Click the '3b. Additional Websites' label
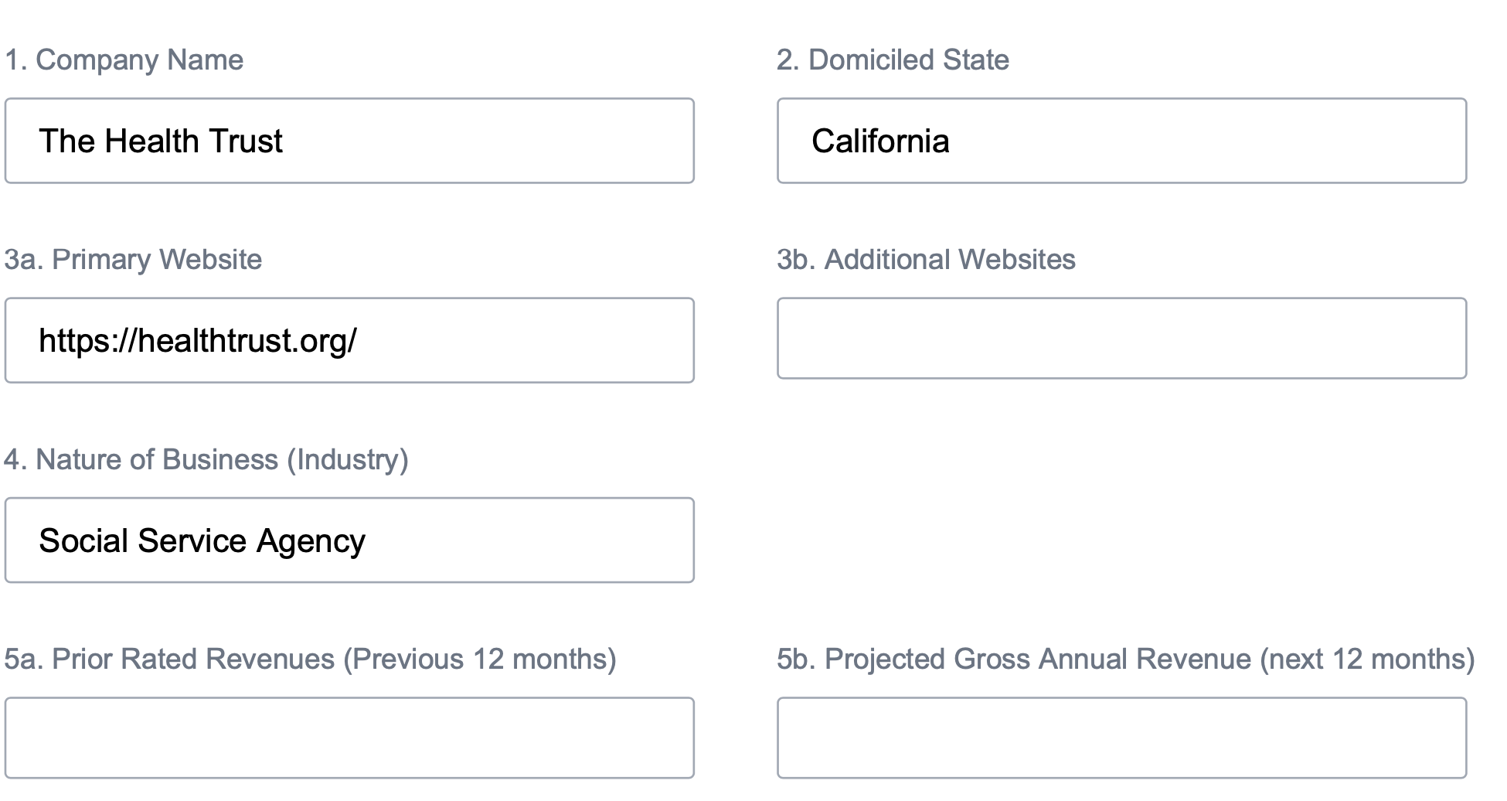Screen dimensions: 1507x801 click(x=926, y=260)
